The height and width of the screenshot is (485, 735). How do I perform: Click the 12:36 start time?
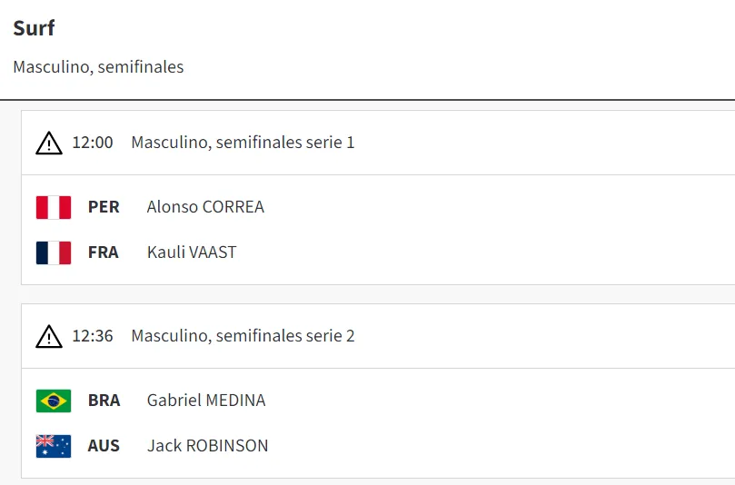click(x=93, y=336)
